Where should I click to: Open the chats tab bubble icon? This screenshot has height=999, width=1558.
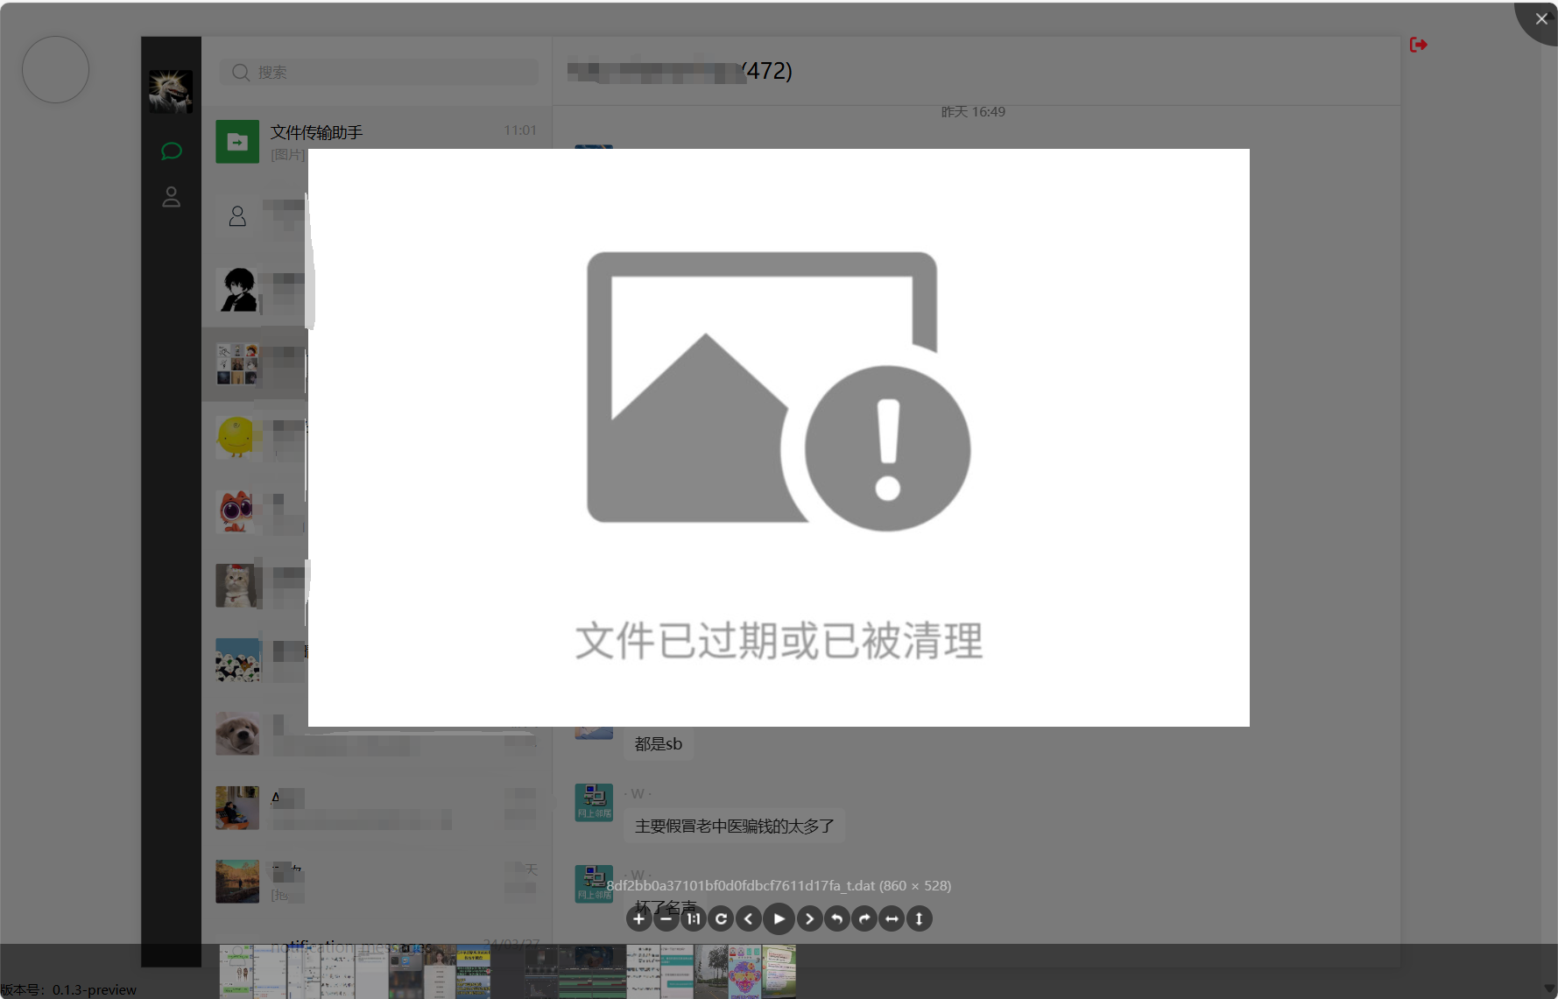pyautogui.click(x=172, y=151)
